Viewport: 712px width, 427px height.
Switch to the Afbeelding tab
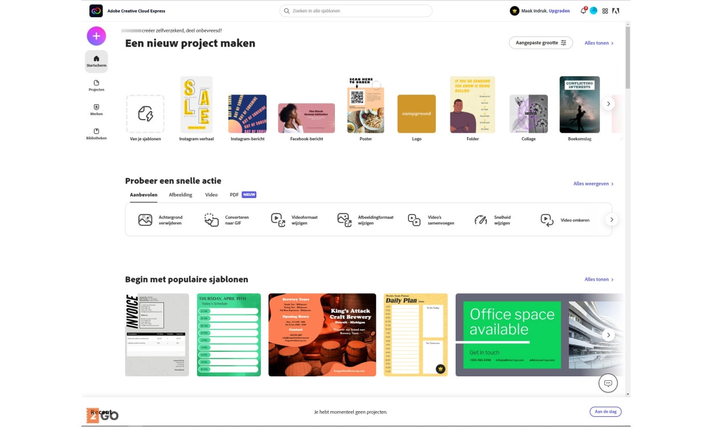coord(181,195)
